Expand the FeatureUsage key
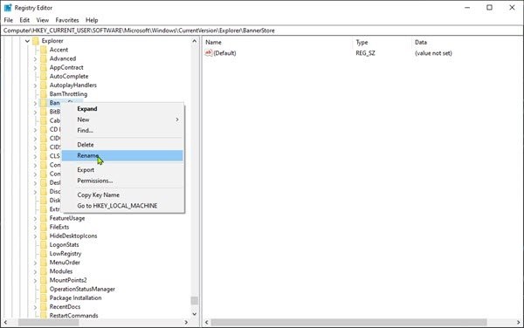The image size is (524, 328). click(x=36, y=219)
